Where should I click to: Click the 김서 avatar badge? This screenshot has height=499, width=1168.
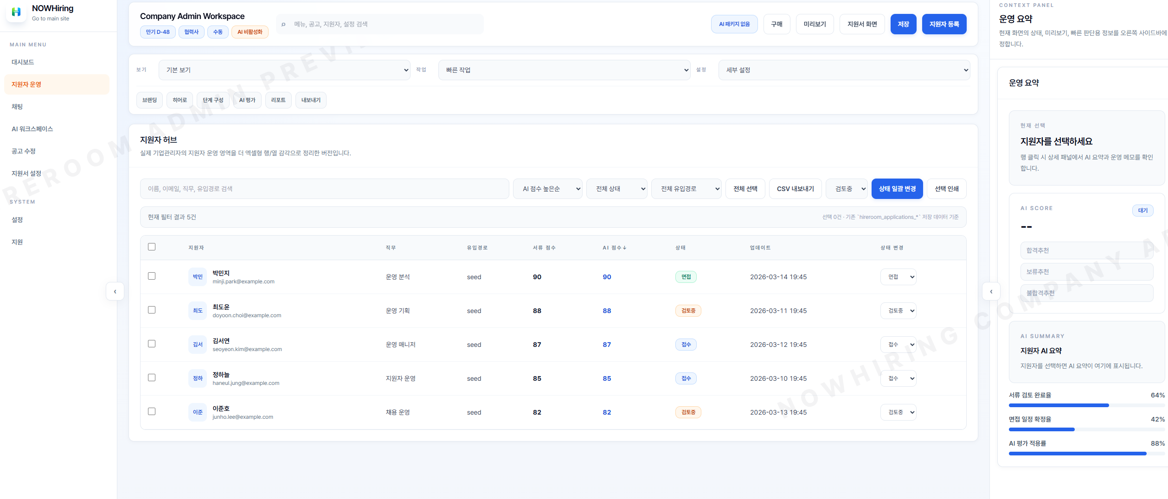(198, 345)
